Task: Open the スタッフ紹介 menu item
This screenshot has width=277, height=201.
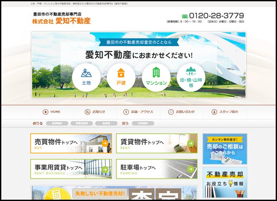Action: coord(225,112)
